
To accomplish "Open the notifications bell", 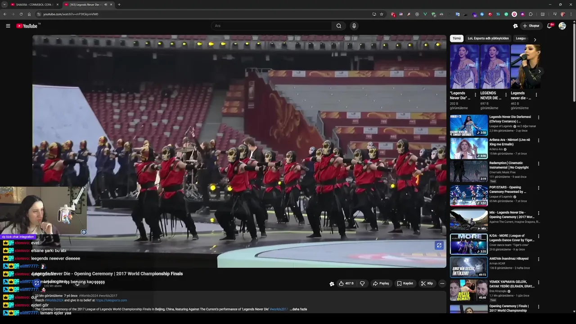I will 549,26.
